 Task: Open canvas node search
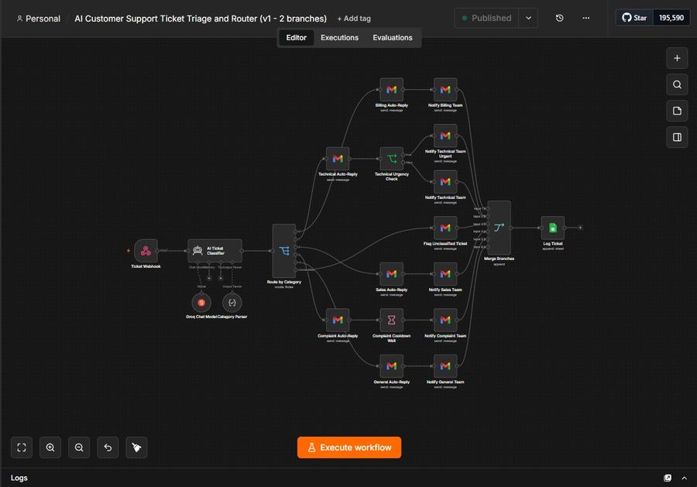[x=677, y=84]
